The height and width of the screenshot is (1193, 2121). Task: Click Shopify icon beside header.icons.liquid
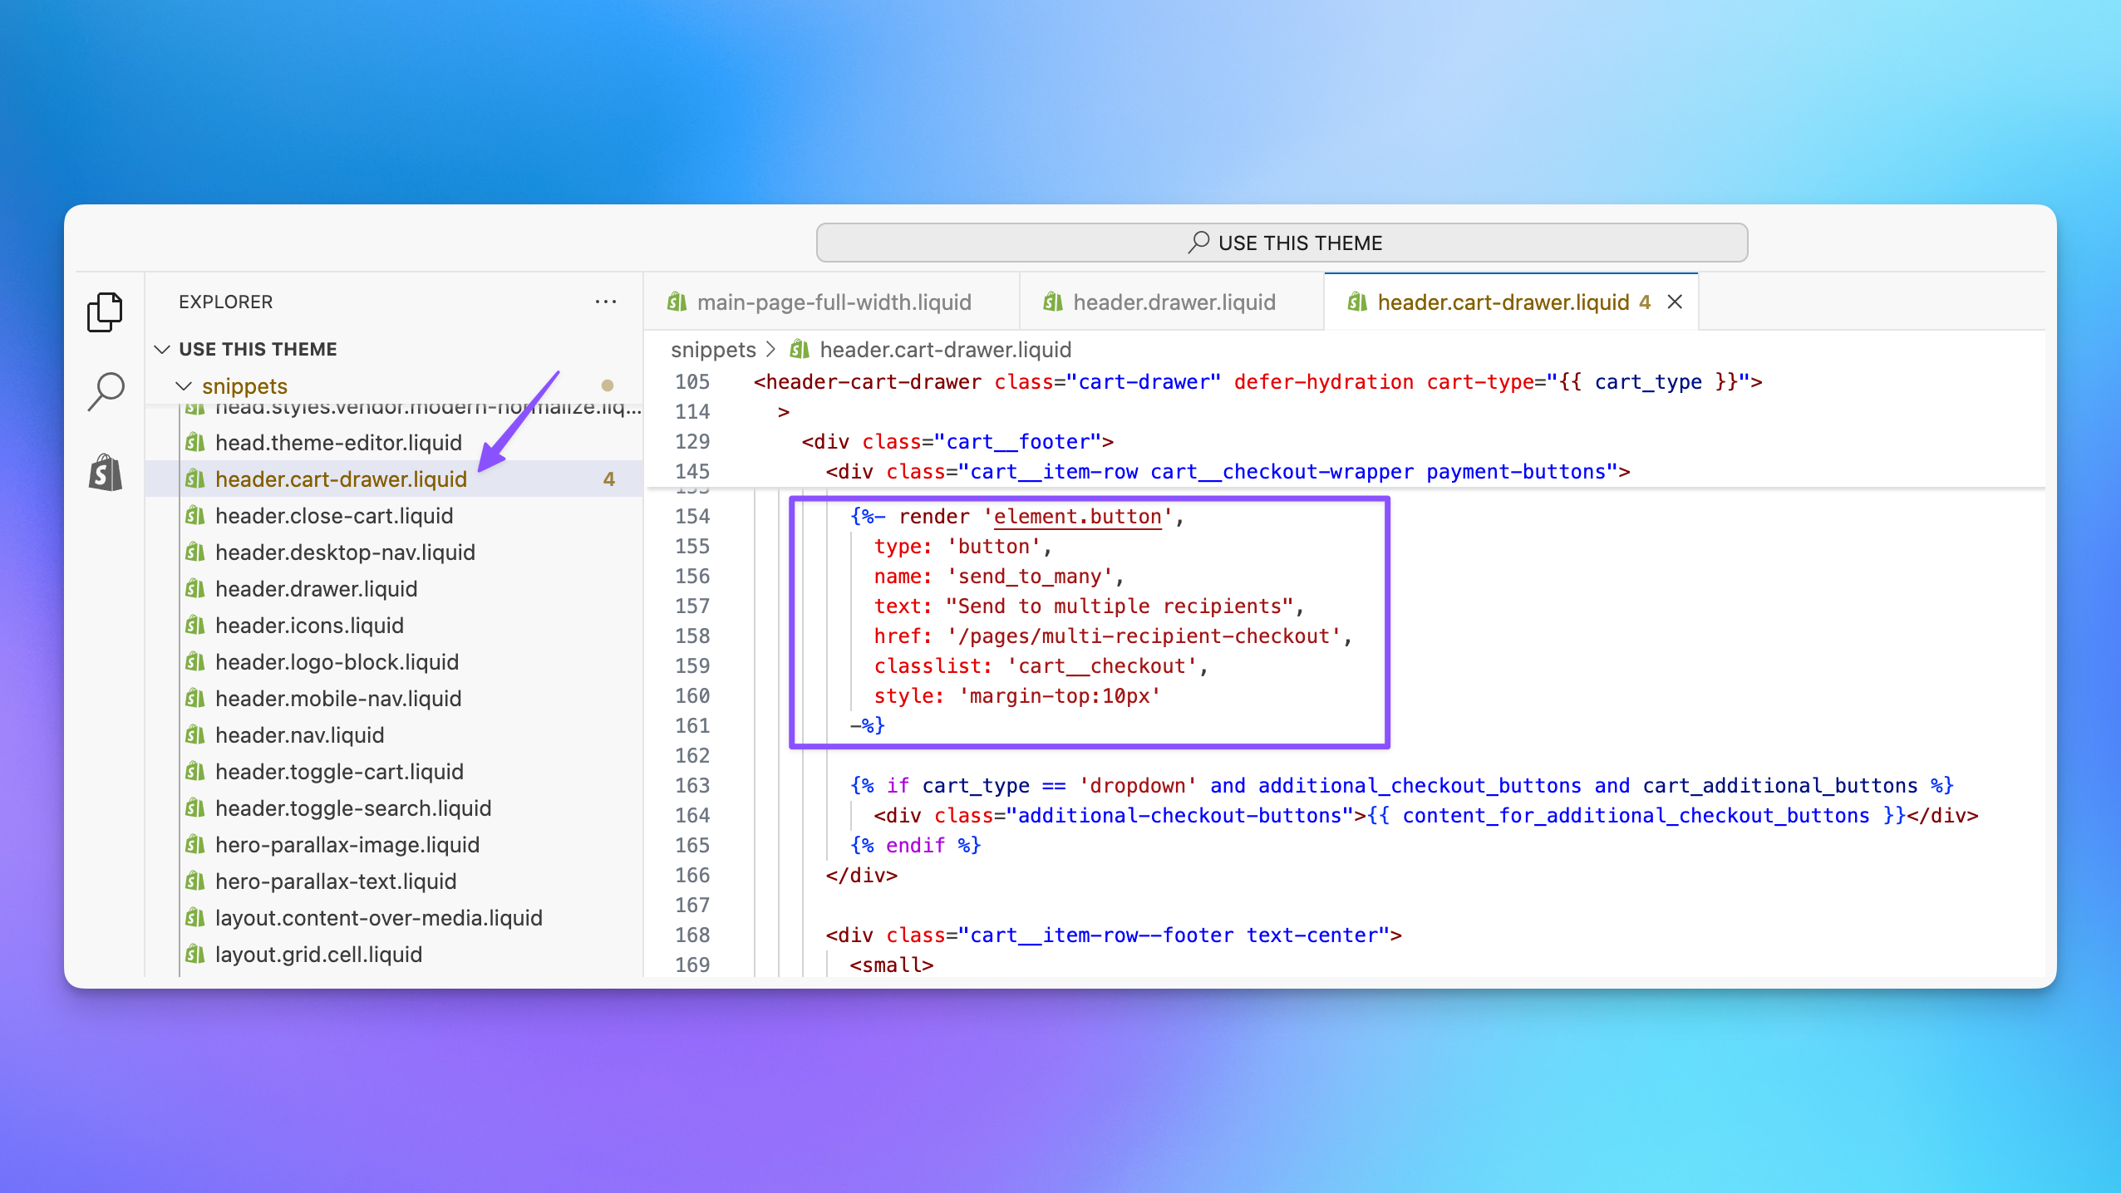(195, 625)
